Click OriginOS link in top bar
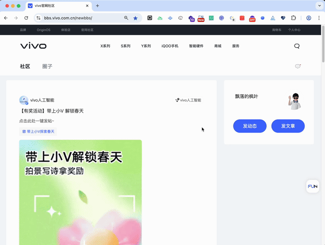The width and height of the screenshot is (325, 245). (x=44, y=30)
